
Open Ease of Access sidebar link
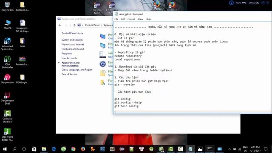69,74
